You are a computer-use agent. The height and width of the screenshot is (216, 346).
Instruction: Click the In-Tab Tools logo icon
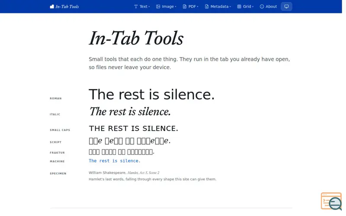pyautogui.click(x=52, y=6)
